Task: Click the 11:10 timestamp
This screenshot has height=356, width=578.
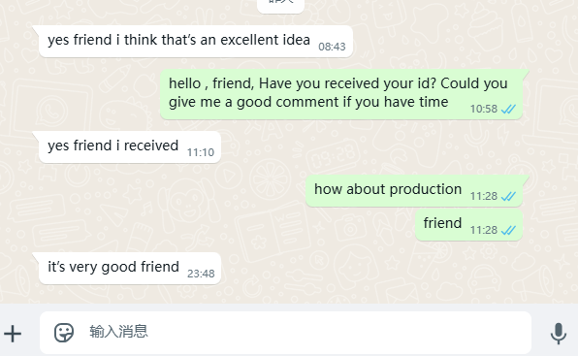Action: (201, 152)
